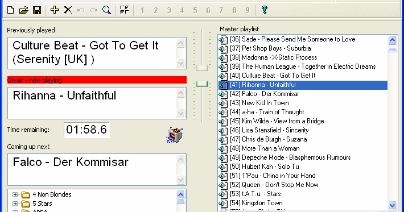Click the New file toolbar icon
The height and width of the screenshot is (212, 404).
11,10
